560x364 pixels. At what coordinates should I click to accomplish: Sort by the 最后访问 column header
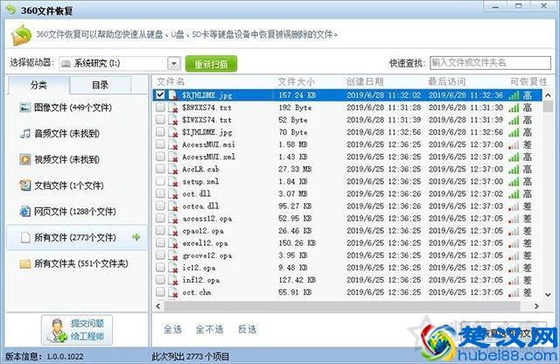447,81
